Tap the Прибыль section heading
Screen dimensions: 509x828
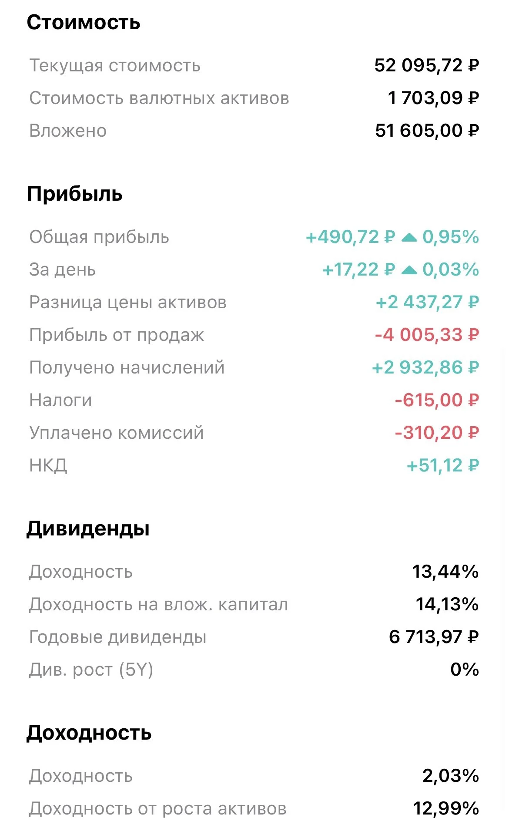point(74,194)
